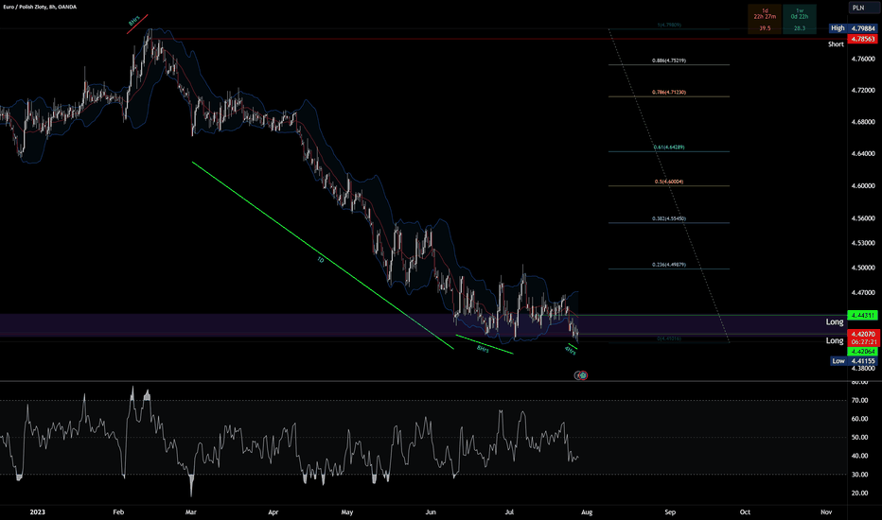Click the RSI scale value 70.00
This screenshot has height=520, width=882.
859,400
